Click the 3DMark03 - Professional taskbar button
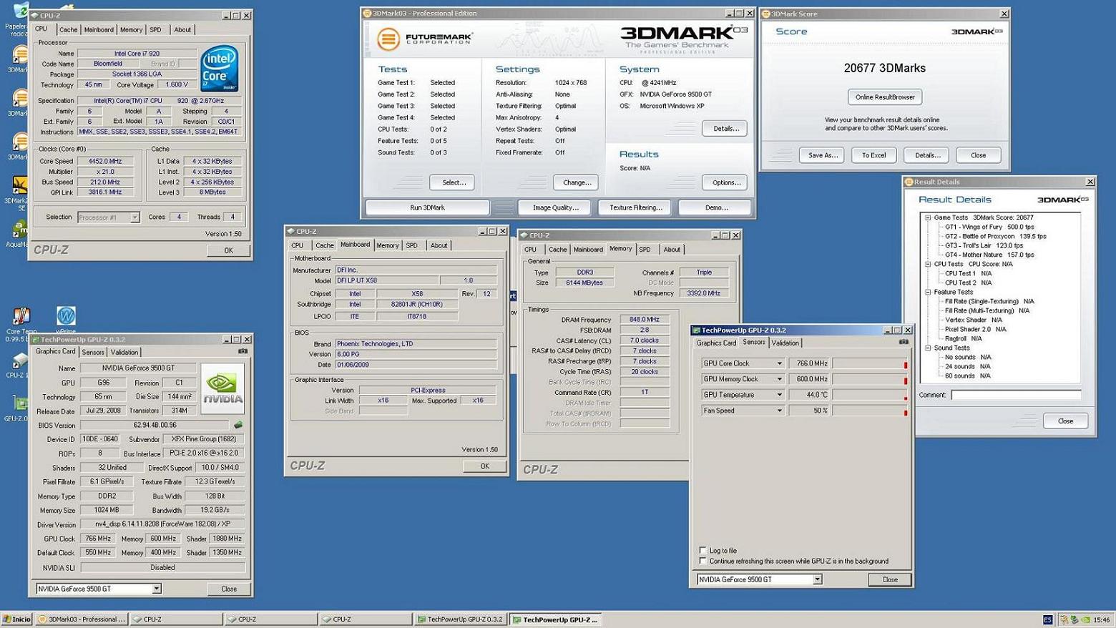1116x628 pixels. pyautogui.click(x=82, y=619)
